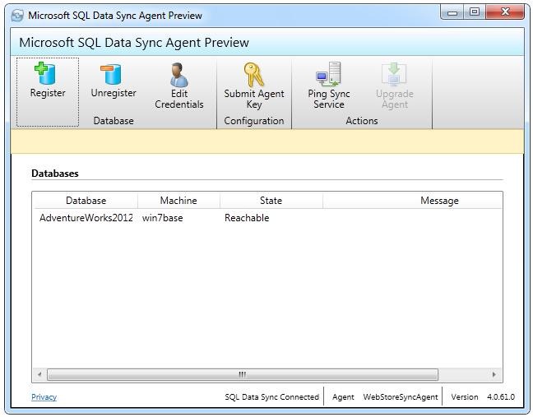Open the Privacy link

point(44,397)
